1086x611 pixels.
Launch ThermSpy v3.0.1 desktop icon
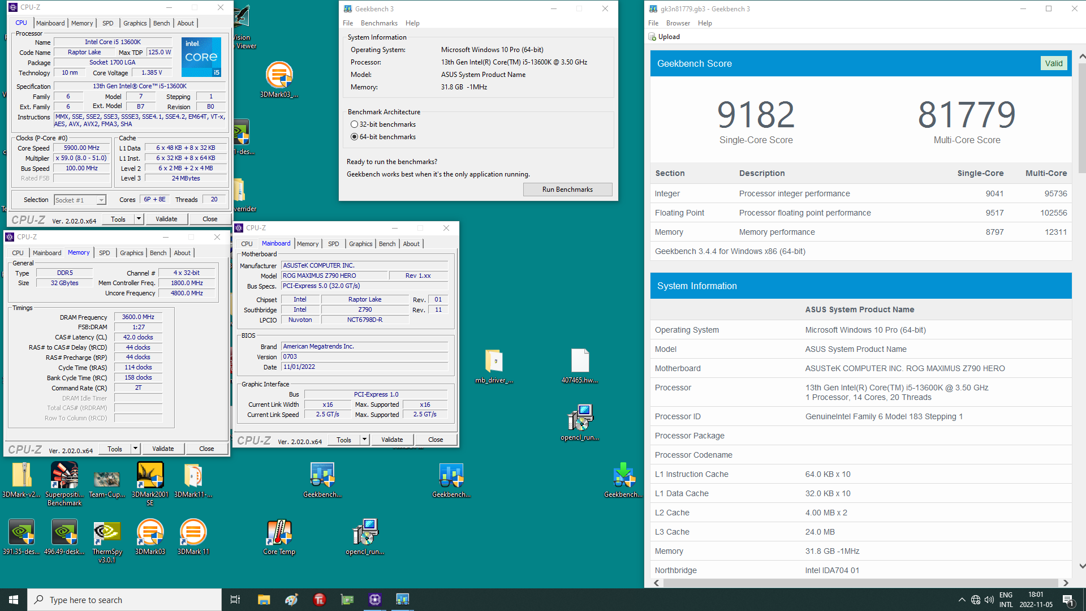tap(107, 541)
